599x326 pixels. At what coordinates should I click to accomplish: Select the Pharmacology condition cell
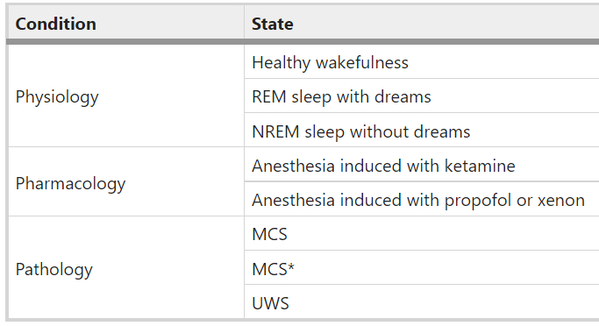click(125, 181)
